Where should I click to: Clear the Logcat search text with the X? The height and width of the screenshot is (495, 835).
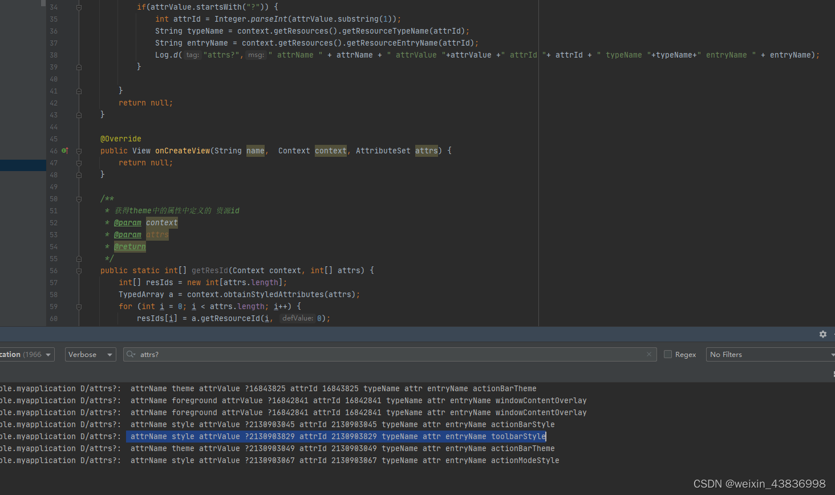[x=649, y=354]
